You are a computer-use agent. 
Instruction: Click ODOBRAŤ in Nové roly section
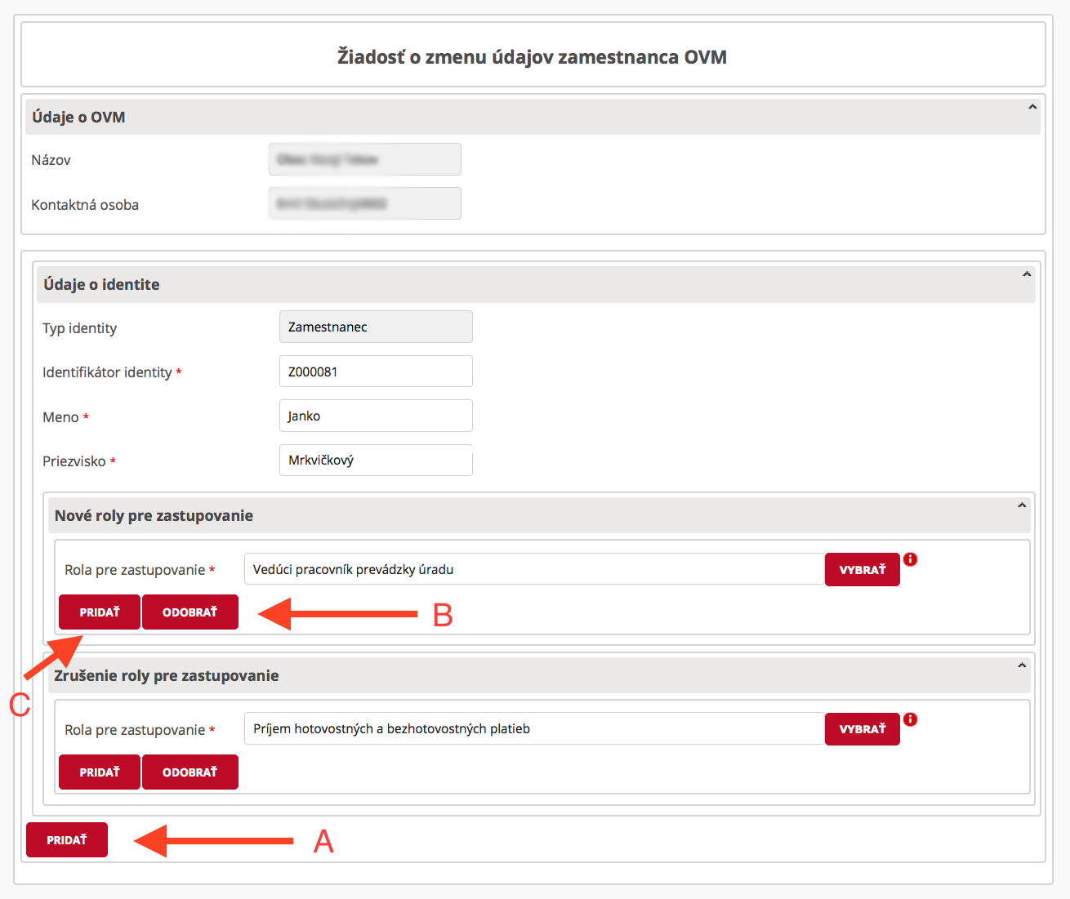tap(190, 612)
